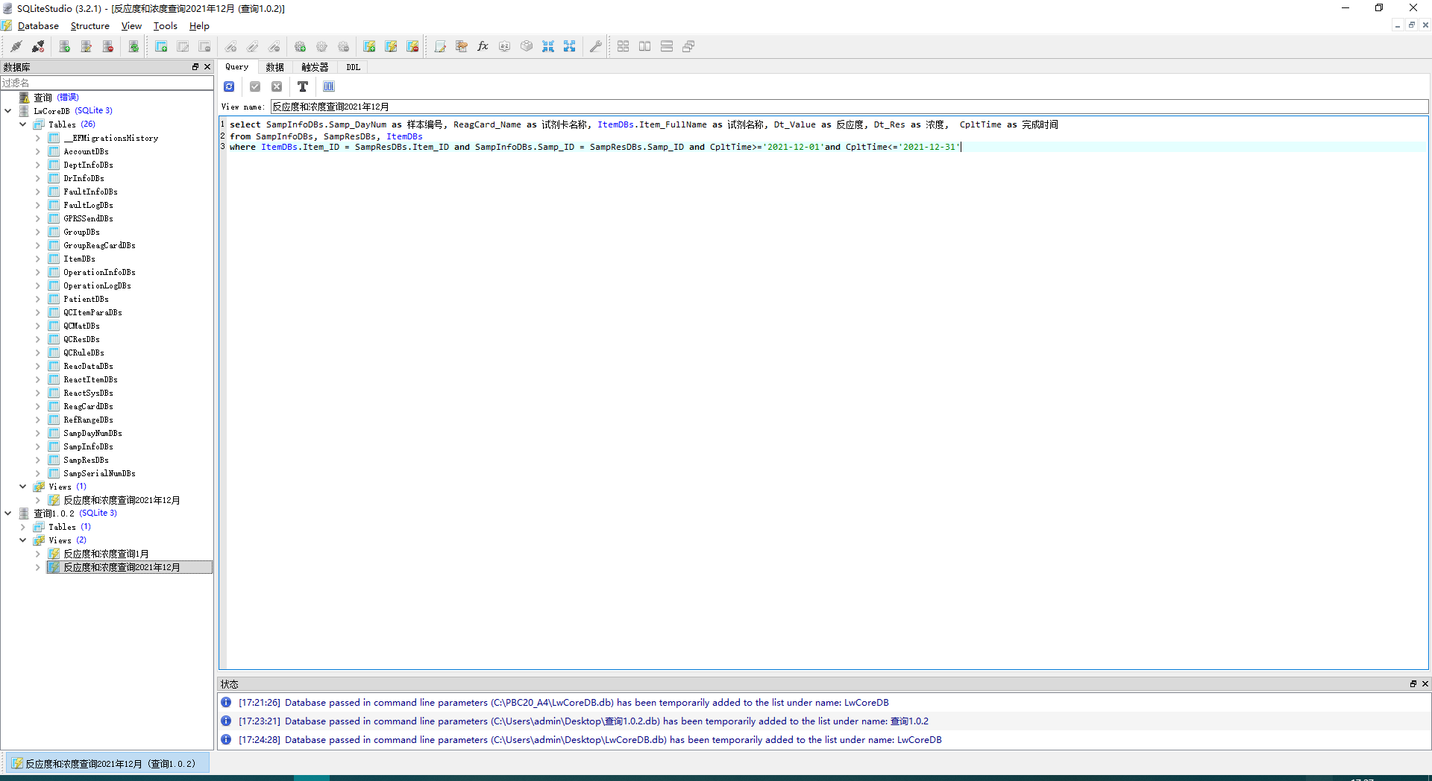Refresh the view with blue refresh icon

click(230, 86)
